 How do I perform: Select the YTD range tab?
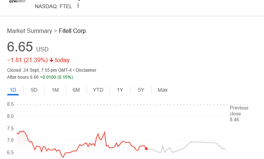click(x=98, y=90)
